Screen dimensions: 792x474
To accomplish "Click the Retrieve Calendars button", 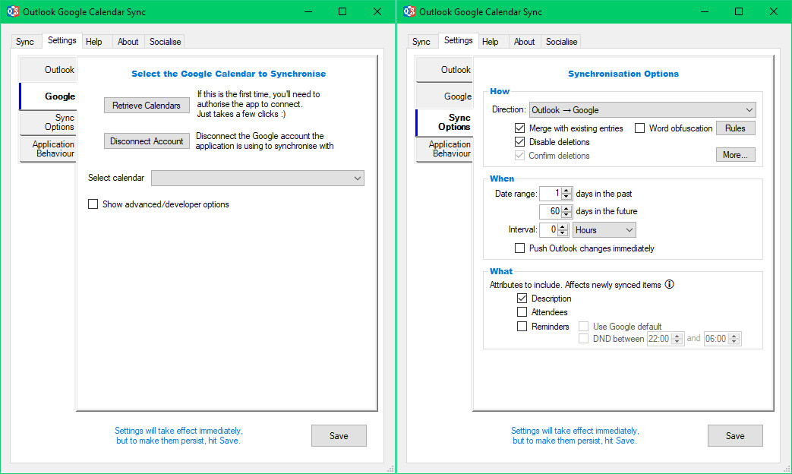I will click(x=147, y=105).
